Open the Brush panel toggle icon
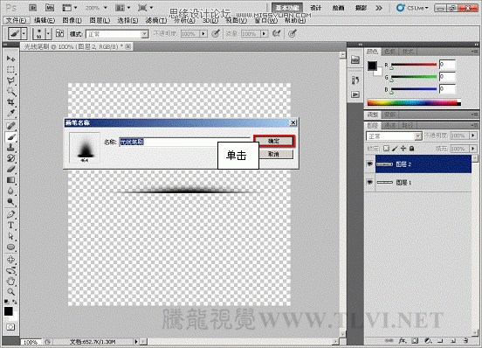The width and height of the screenshot is (482, 348). tap(59, 33)
